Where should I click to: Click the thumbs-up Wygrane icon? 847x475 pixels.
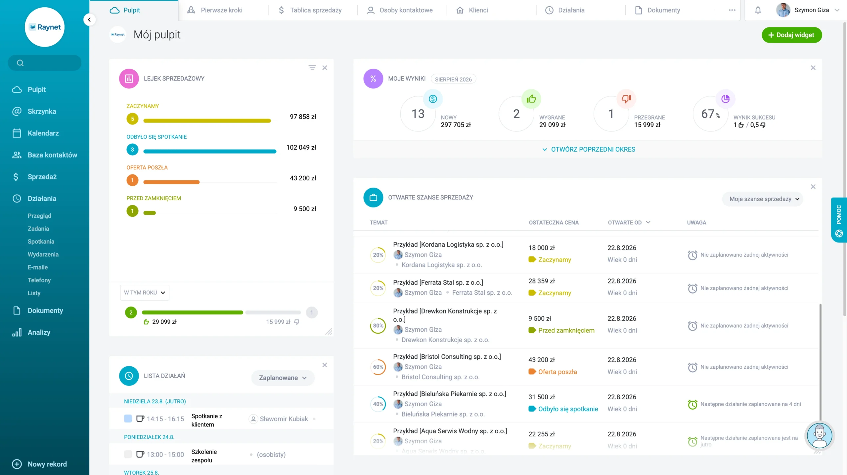click(531, 99)
